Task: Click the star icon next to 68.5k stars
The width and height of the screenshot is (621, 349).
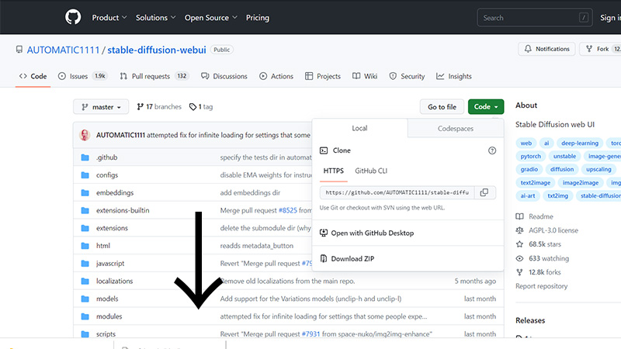Action: (519, 244)
